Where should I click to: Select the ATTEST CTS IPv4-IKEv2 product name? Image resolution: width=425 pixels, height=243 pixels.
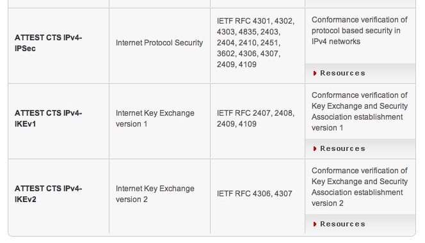[48, 194]
